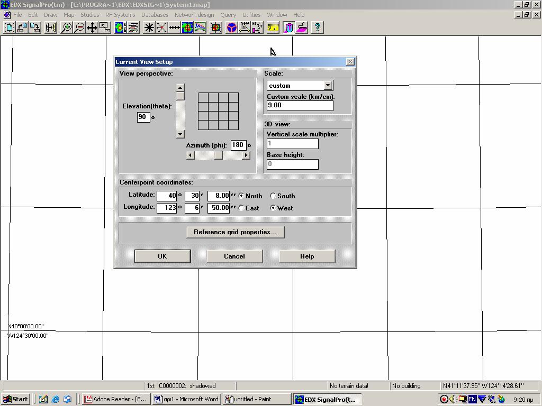542x406 pixels.
Task: Open the map layers stack icon
Action: [x=133, y=27]
